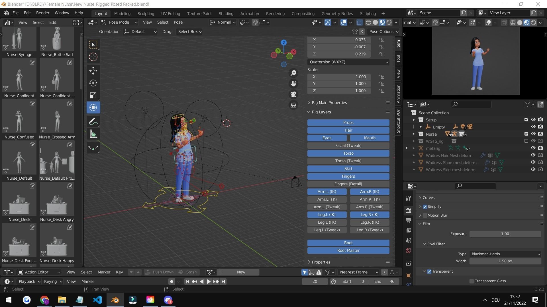Toggle camera view icon in viewport
The image size is (547, 307).
tap(293, 94)
